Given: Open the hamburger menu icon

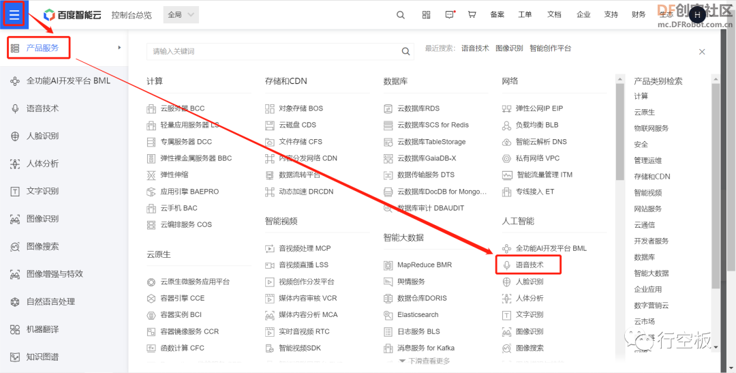Looking at the screenshot, I should [x=14, y=14].
